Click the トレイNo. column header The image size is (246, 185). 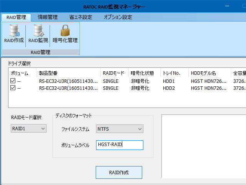(x=175, y=73)
